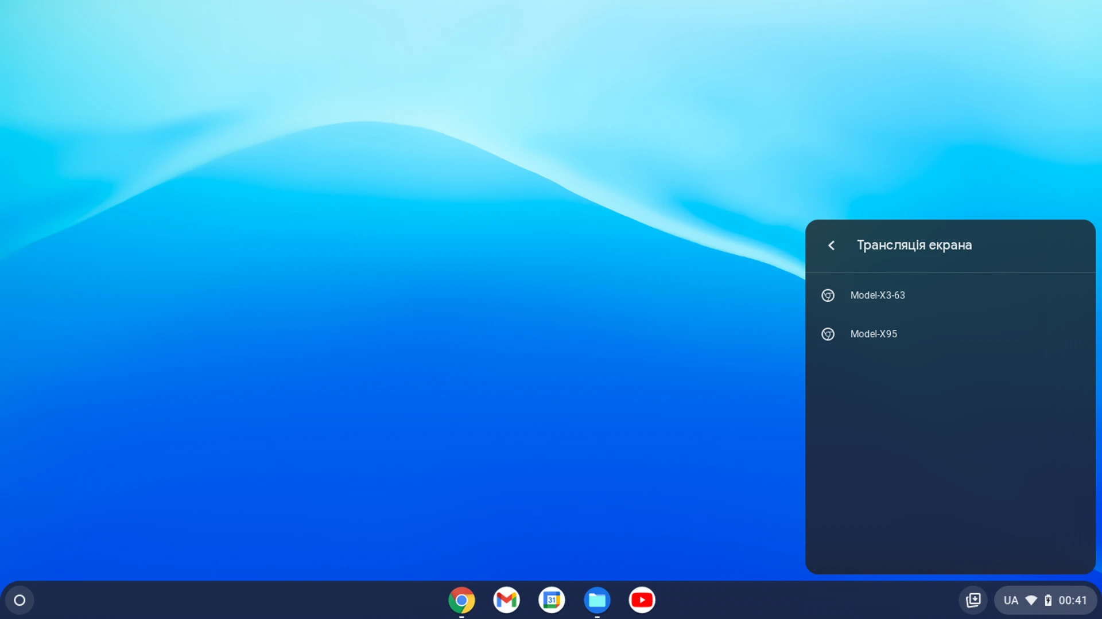This screenshot has height=619, width=1102.
Task: Open the app Launcher button
Action: (20, 599)
